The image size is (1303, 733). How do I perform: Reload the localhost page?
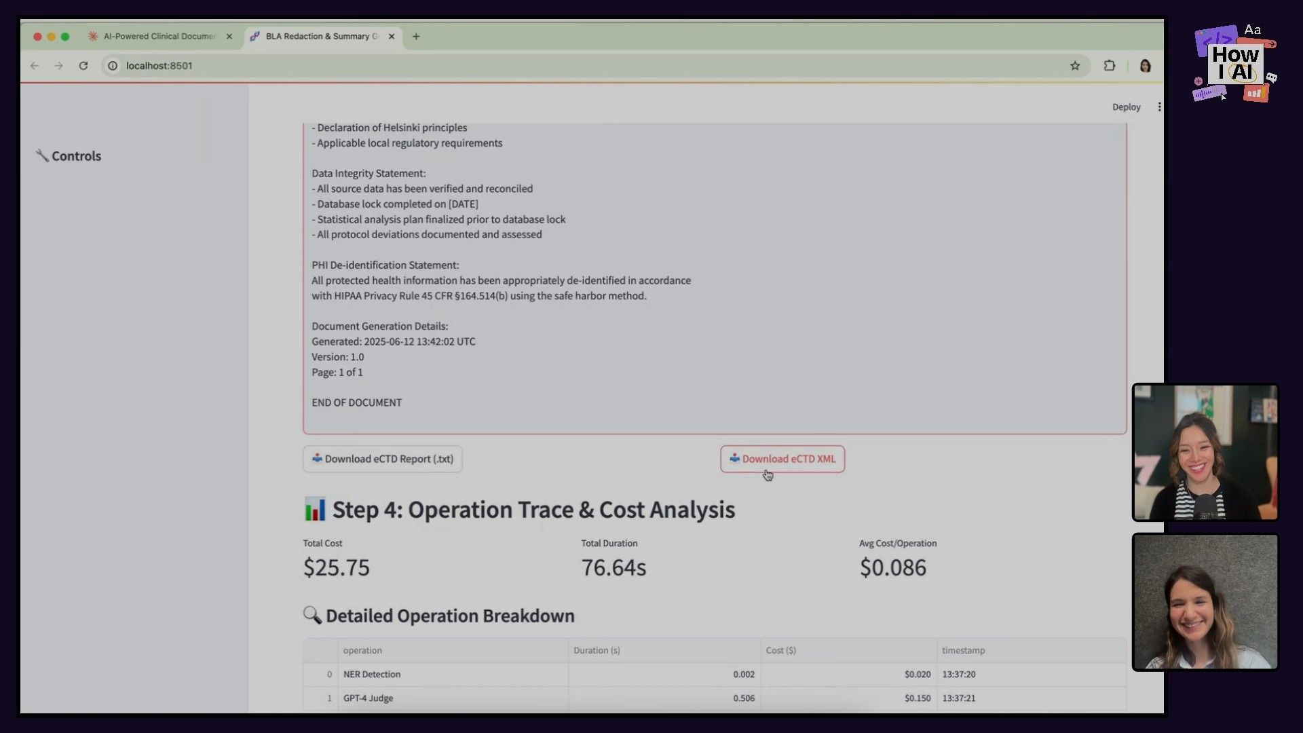coord(83,66)
